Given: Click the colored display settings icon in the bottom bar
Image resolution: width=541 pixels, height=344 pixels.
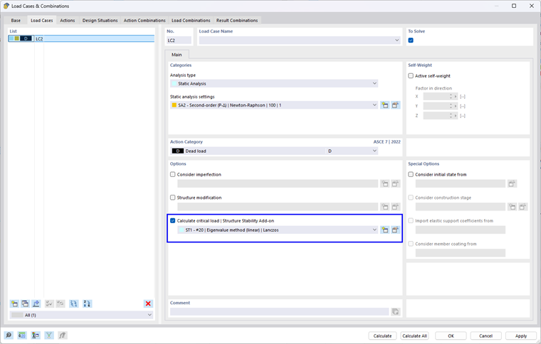Looking at the screenshot, I should pos(36,335).
